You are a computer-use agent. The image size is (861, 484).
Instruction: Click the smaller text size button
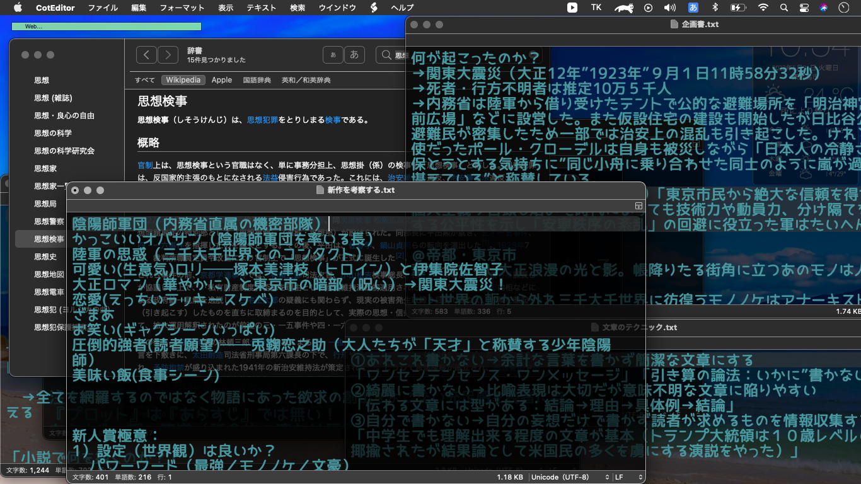pyautogui.click(x=333, y=55)
